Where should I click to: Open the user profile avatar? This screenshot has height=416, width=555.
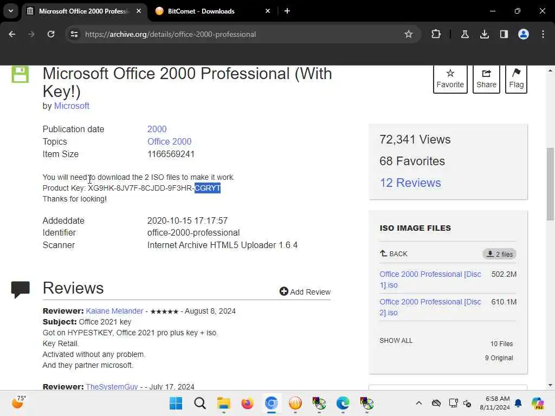[x=523, y=34]
